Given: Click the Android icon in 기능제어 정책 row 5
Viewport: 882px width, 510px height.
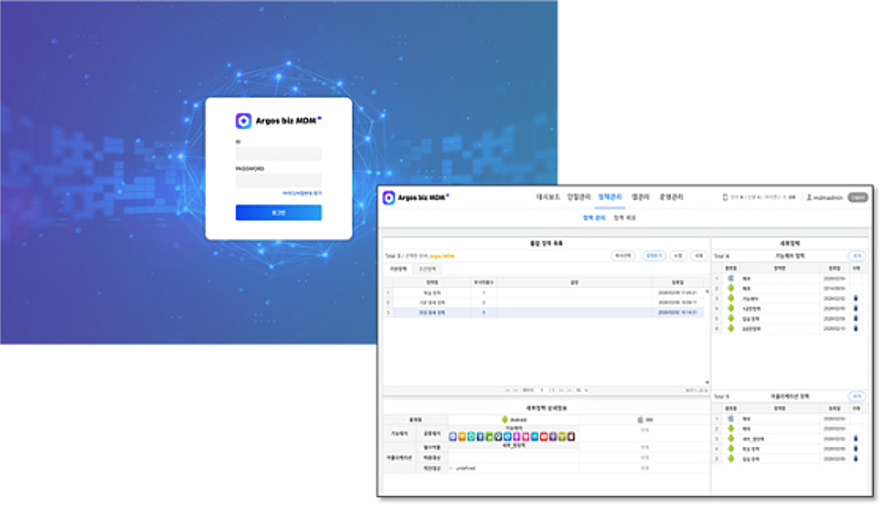Looking at the screenshot, I should click(731, 318).
